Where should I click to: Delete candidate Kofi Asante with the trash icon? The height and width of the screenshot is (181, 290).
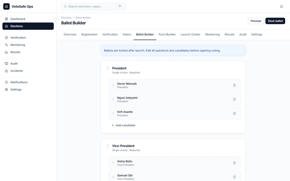point(234,113)
